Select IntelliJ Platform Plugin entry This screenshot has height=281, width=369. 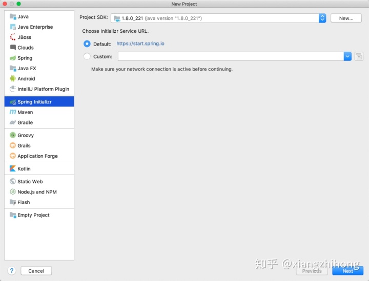[x=39, y=89]
